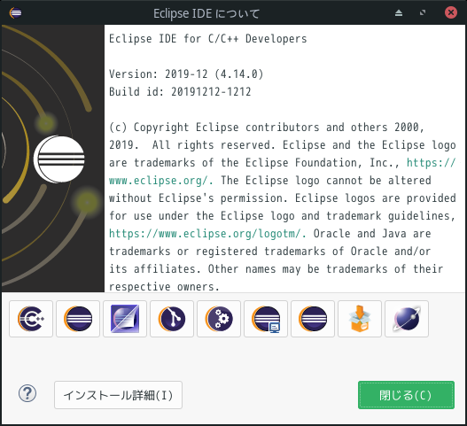Click the Eclipse logo in the title bar
This screenshot has height=426, width=467.
(x=15, y=12)
